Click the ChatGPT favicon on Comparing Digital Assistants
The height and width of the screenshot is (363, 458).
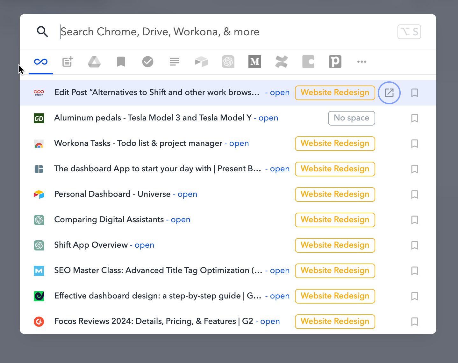click(x=39, y=220)
